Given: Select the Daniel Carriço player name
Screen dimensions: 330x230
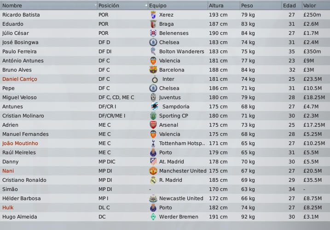Looking at the screenshot, I should pos(20,79).
